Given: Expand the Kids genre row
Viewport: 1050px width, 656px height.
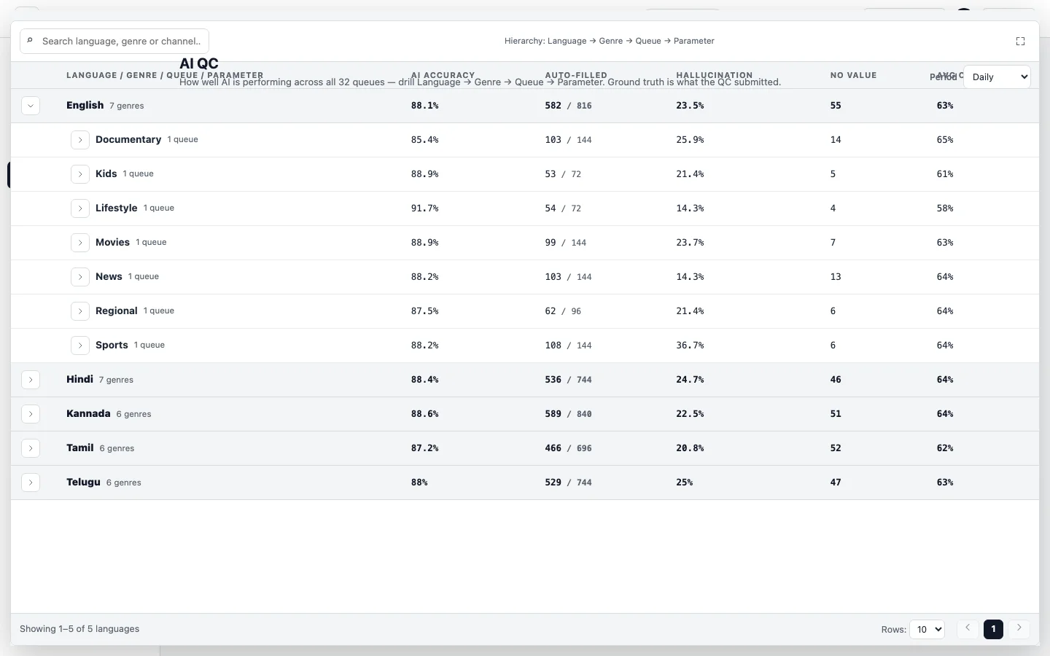Looking at the screenshot, I should (80, 174).
